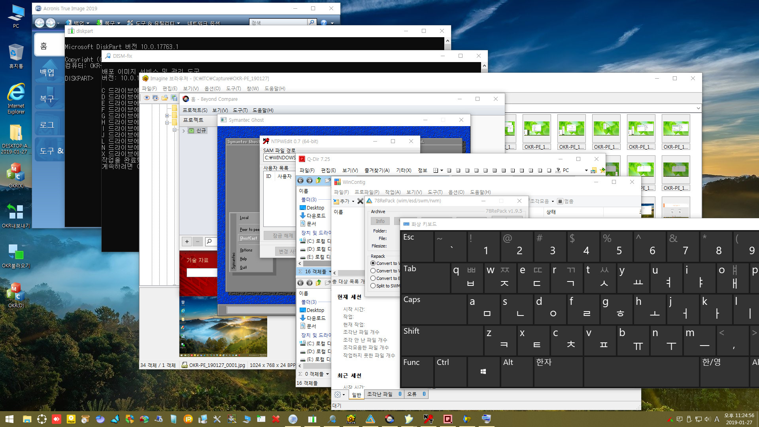This screenshot has height=427, width=759.
Task: Open the WinContig 추가 dropdown arrow
Action: (x=353, y=201)
